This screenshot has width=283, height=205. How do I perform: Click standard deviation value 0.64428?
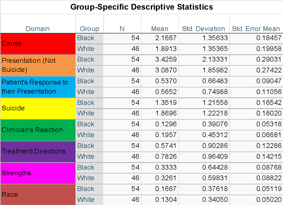(215, 168)
